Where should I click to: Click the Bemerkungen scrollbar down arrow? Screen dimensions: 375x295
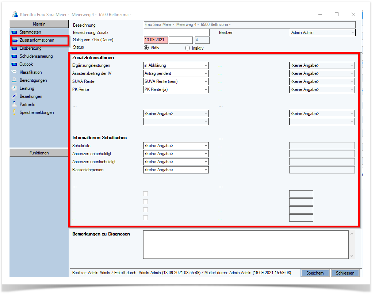pyautogui.click(x=352, y=256)
